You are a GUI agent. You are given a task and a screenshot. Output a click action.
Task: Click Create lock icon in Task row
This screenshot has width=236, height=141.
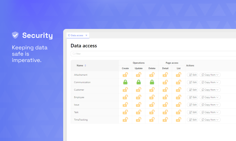click(125, 112)
